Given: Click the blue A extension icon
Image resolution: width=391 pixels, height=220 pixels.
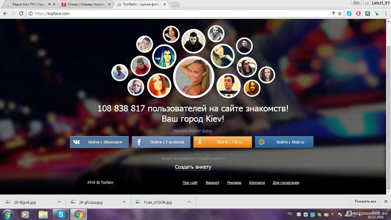Looking at the screenshot, I should click(x=367, y=13).
